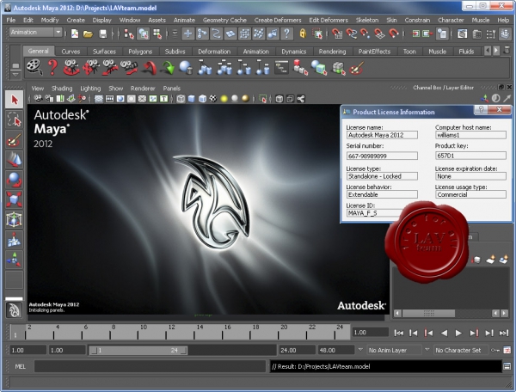
Task: Open the viewport Shading menu
Action: tap(62, 89)
